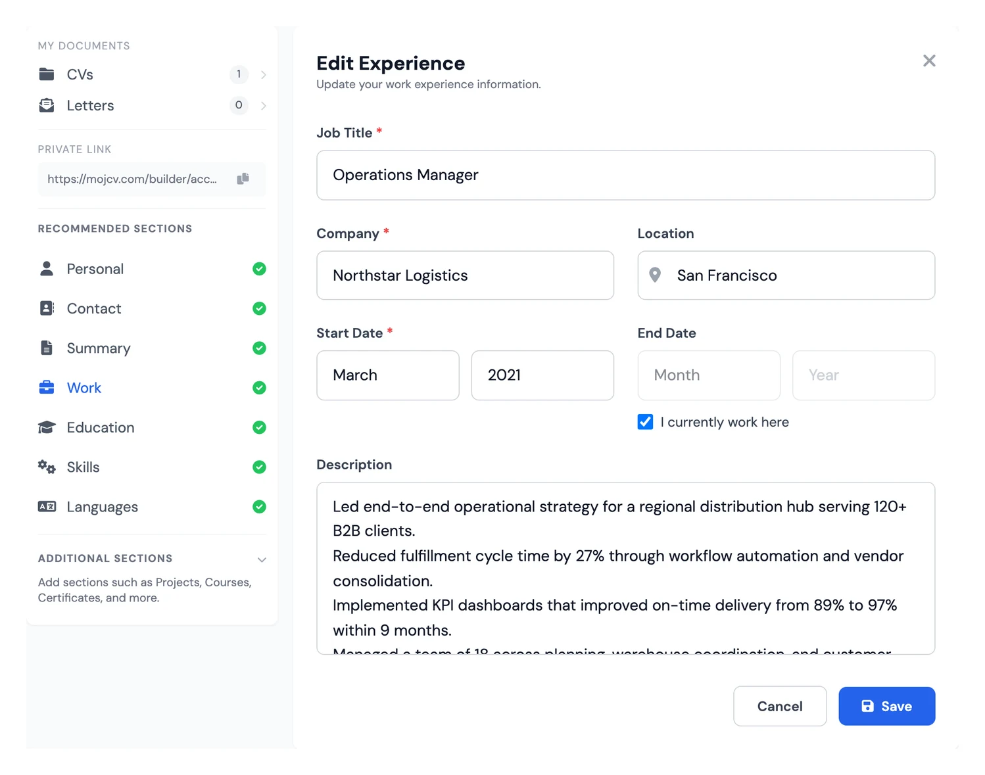Click the Education graduation cap icon

(47, 427)
